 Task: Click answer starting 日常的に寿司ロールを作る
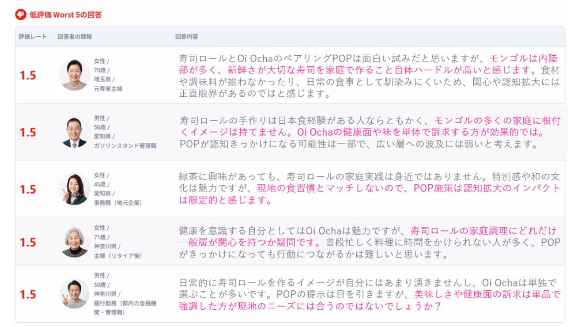tap(370, 294)
